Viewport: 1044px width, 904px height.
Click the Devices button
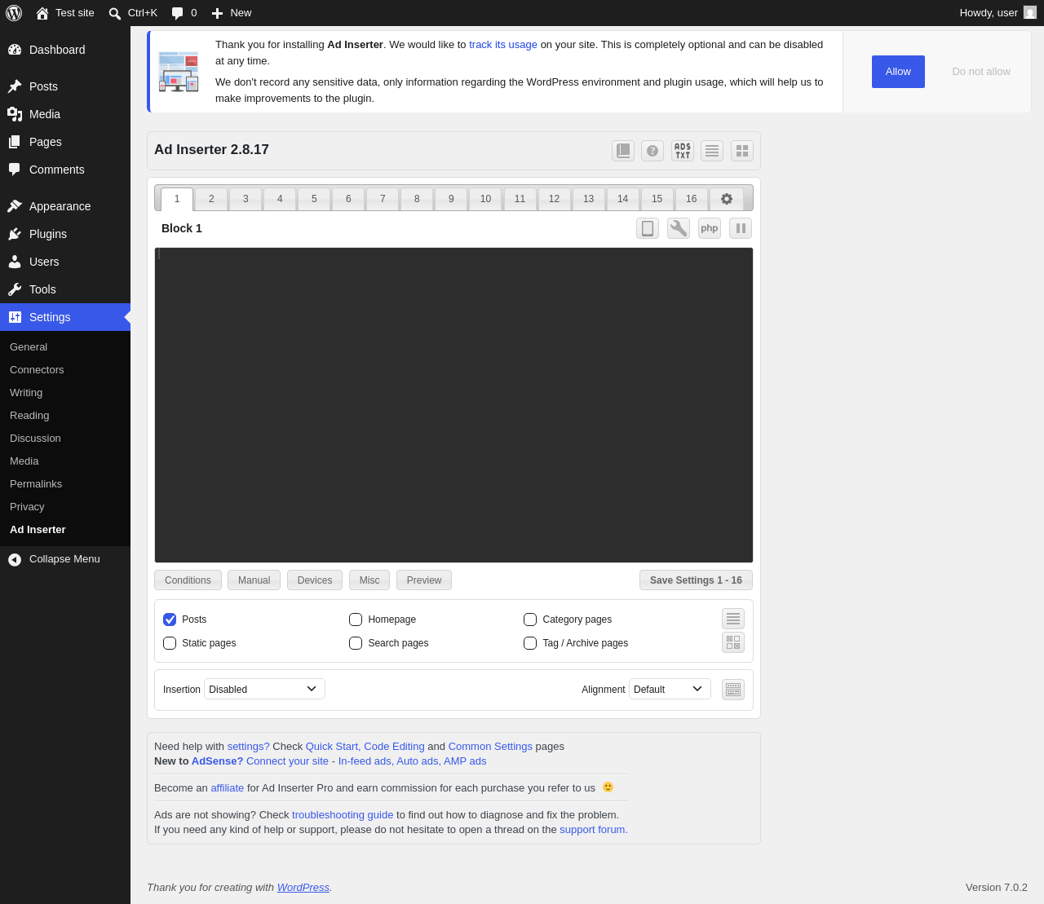click(x=315, y=580)
